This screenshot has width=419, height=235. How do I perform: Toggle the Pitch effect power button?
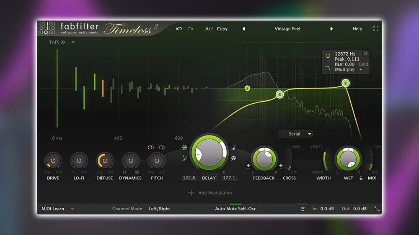pos(157,161)
